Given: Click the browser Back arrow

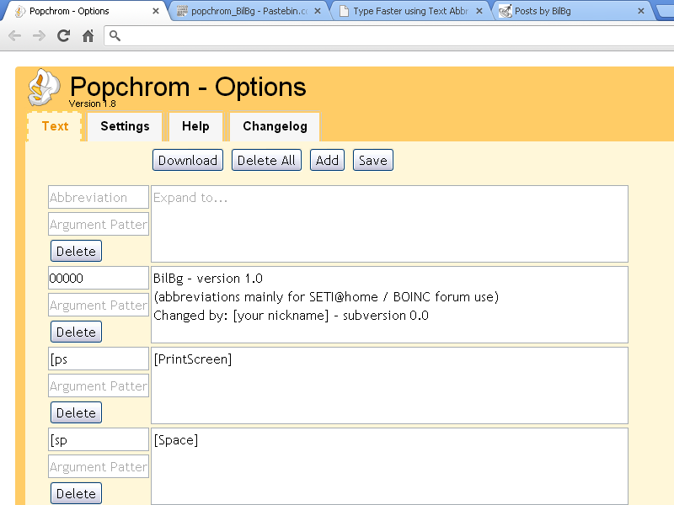Looking at the screenshot, I should point(14,35).
